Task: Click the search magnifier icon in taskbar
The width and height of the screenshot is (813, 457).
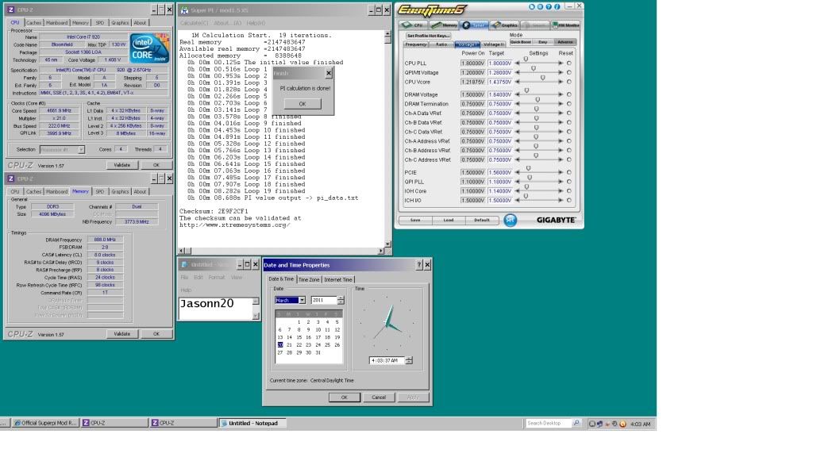Action: click(x=576, y=424)
